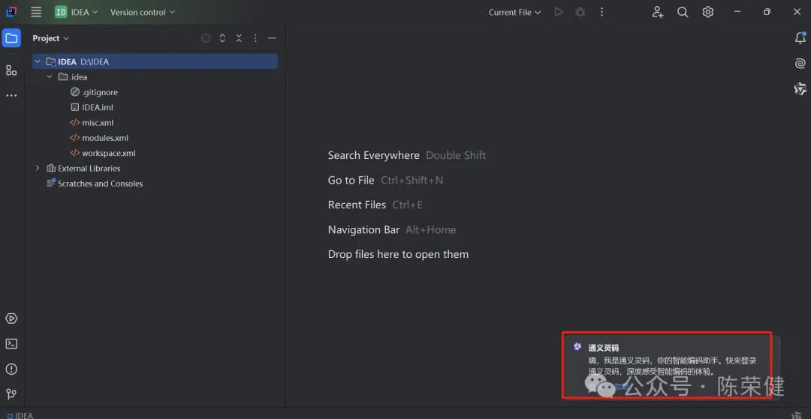Image resolution: width=811 pixels, height=419 pixels.
Task: Open the Terminal tool window
Action: 11,343
